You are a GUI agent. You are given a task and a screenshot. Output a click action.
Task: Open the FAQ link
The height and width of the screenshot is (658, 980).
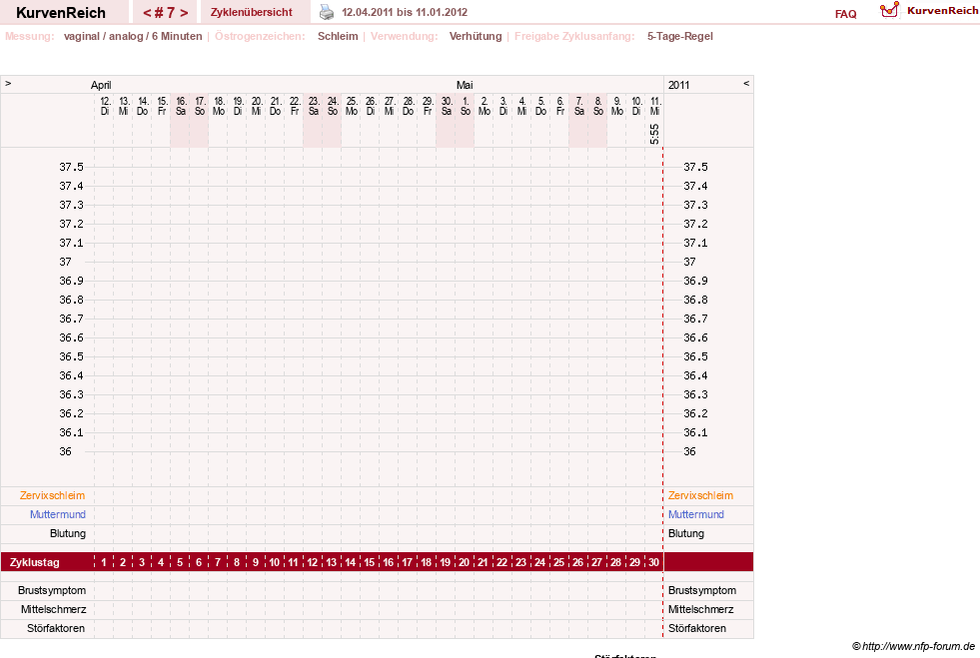coord(845,14)
